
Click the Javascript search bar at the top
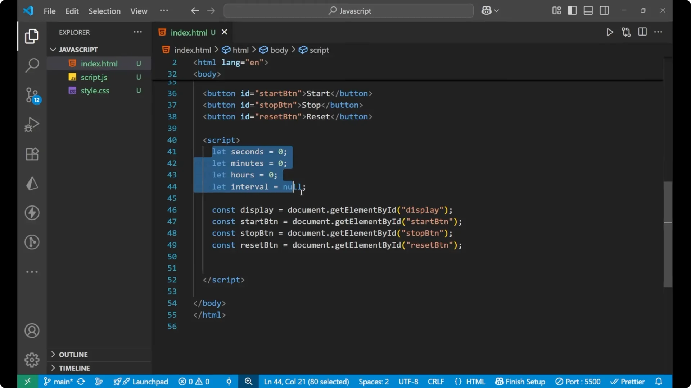[x=348, y=11]
